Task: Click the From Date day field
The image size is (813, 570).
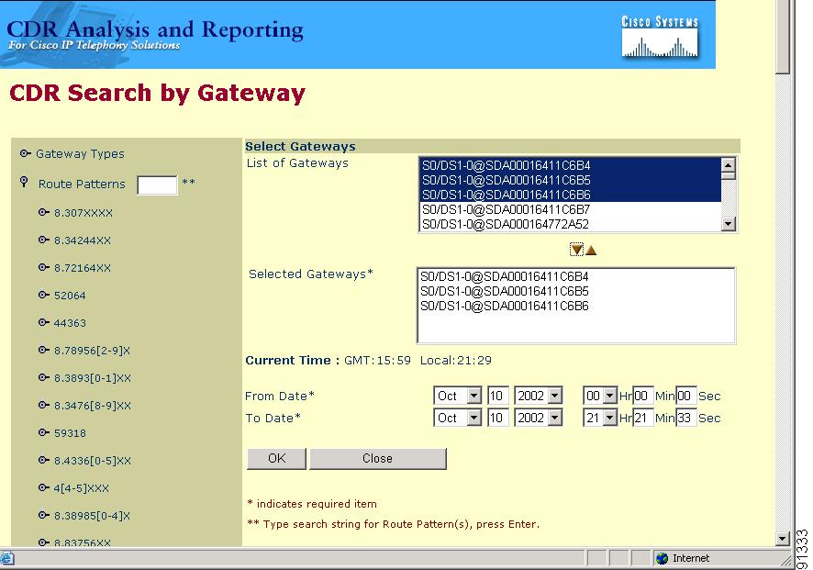Action: point(497,396)
